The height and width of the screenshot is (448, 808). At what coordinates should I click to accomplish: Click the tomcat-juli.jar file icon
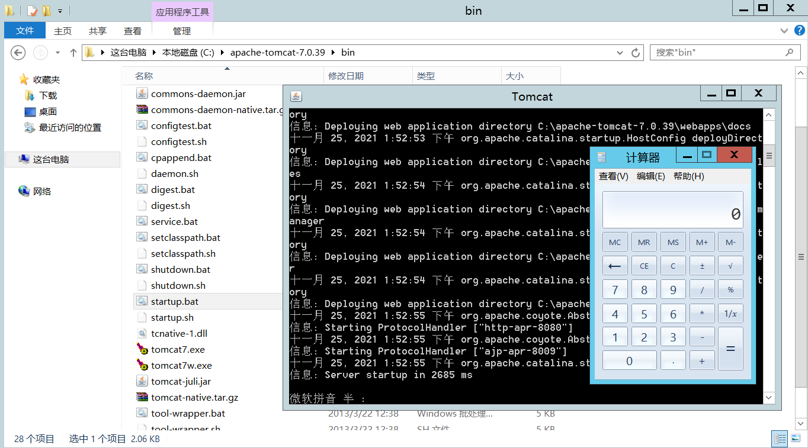pyautogui.click(x=142, y=381)
